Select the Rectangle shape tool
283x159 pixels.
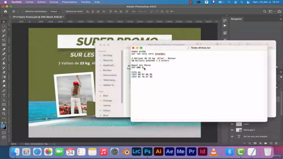[4, 105]
